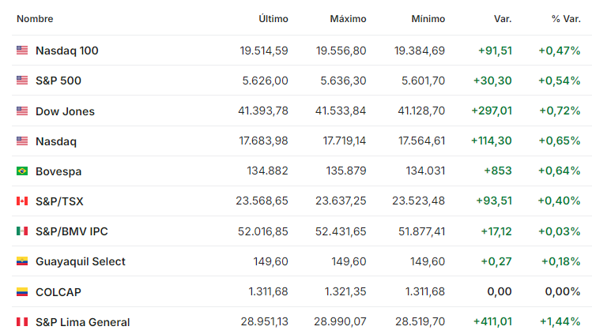Click the Brazil flag beside Bovespa
The height and width of the screenshot is (334, 592).
tap(22, 171)
